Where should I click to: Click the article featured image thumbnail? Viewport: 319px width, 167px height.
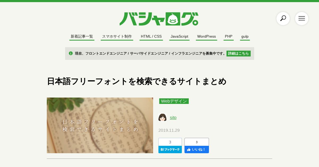(x=100, y=125)
